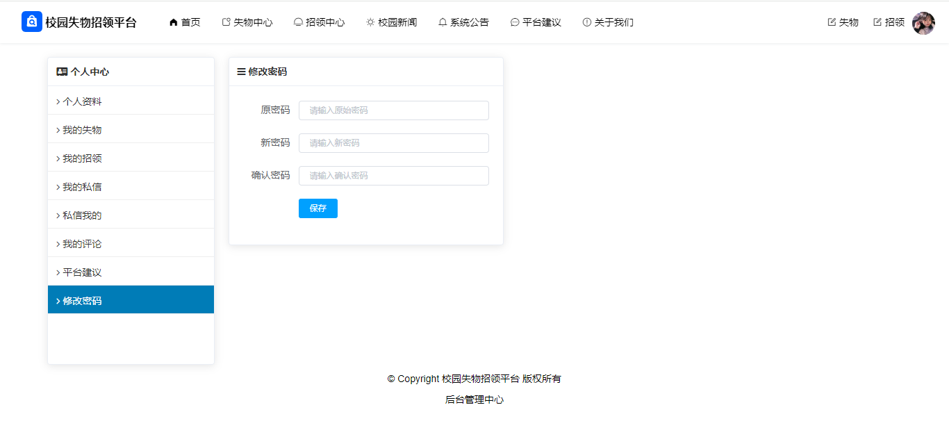The image size is (949, 421).
Task: Click the blue platform logo icon
Action: [x=32, y=22]
